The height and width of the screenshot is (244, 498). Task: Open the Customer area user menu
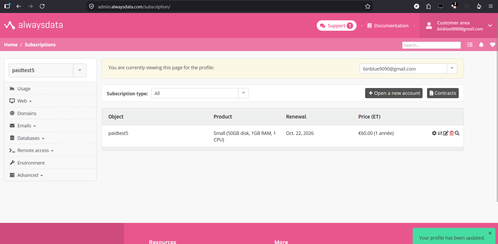(459, 26)
